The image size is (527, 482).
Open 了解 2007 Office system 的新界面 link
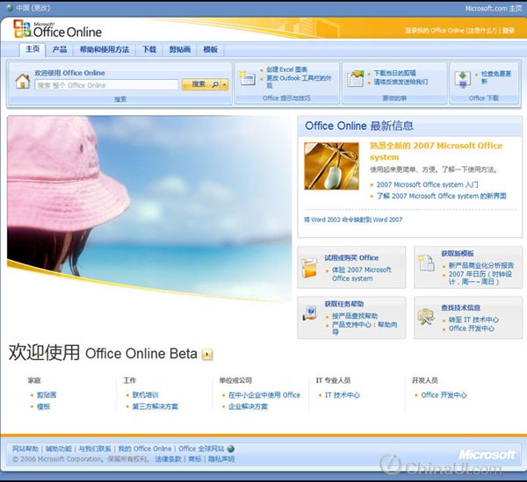(441, 196)
